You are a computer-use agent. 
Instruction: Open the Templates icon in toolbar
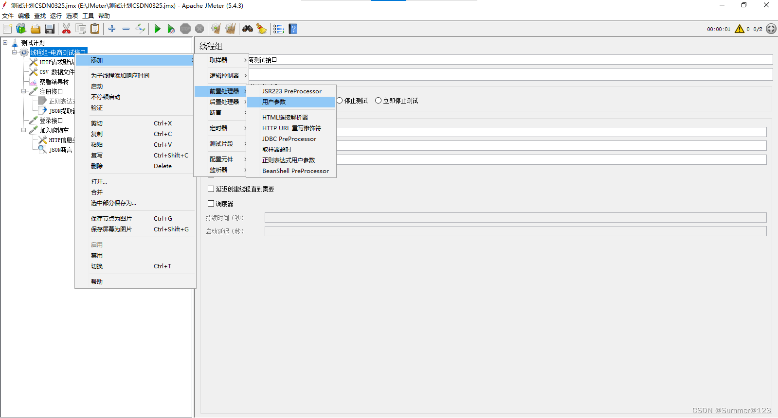[x=21, y=29]
